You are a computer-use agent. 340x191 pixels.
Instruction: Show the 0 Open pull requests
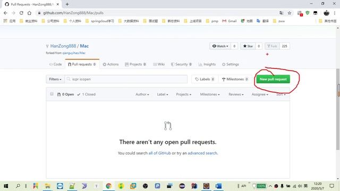pos(65,94)
